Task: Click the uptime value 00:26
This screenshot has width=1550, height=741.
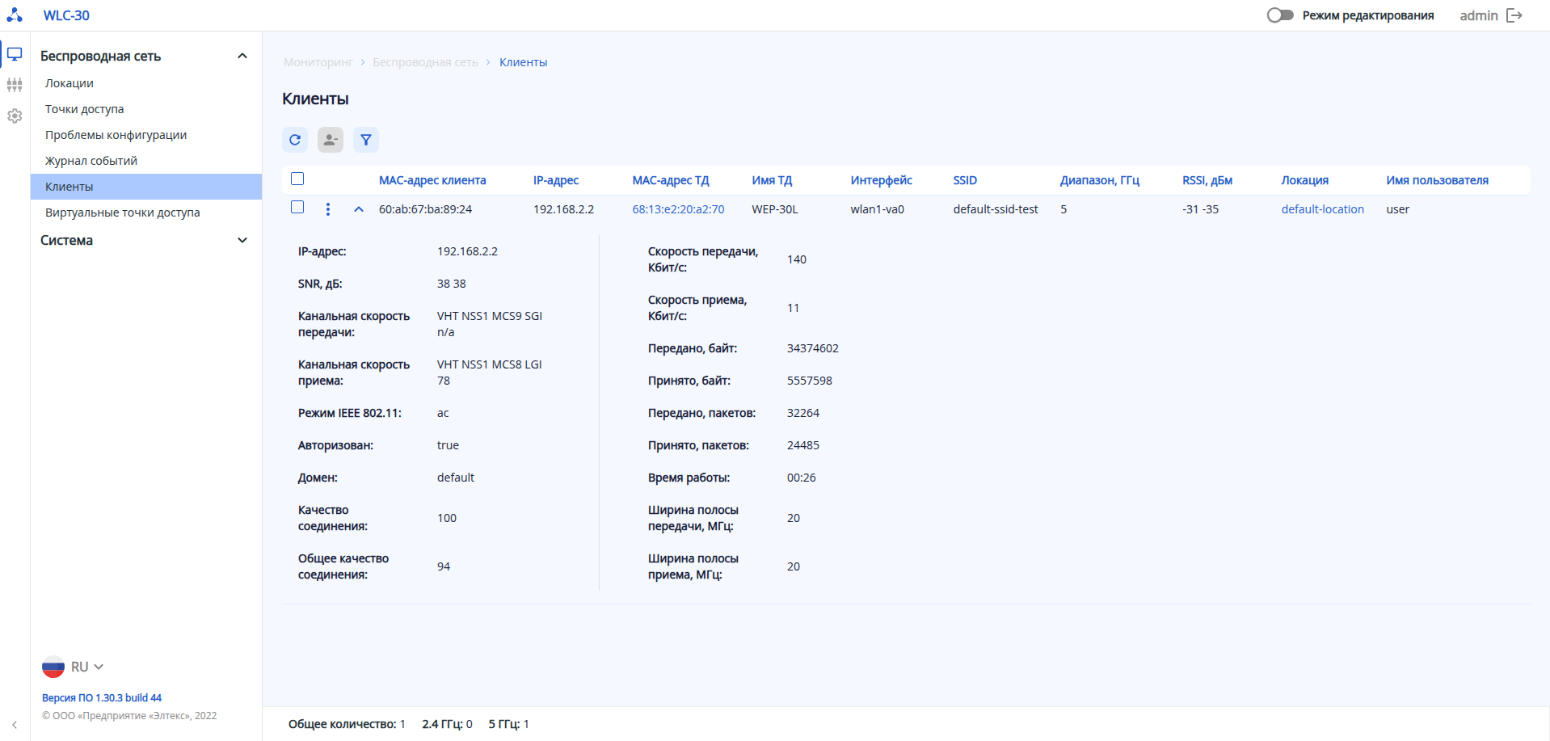Action: click(x=801, y=478)
